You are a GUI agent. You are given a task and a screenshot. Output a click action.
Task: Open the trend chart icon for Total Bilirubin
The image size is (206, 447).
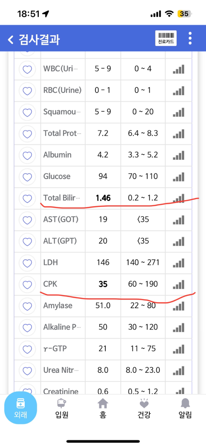coord(179,199)
